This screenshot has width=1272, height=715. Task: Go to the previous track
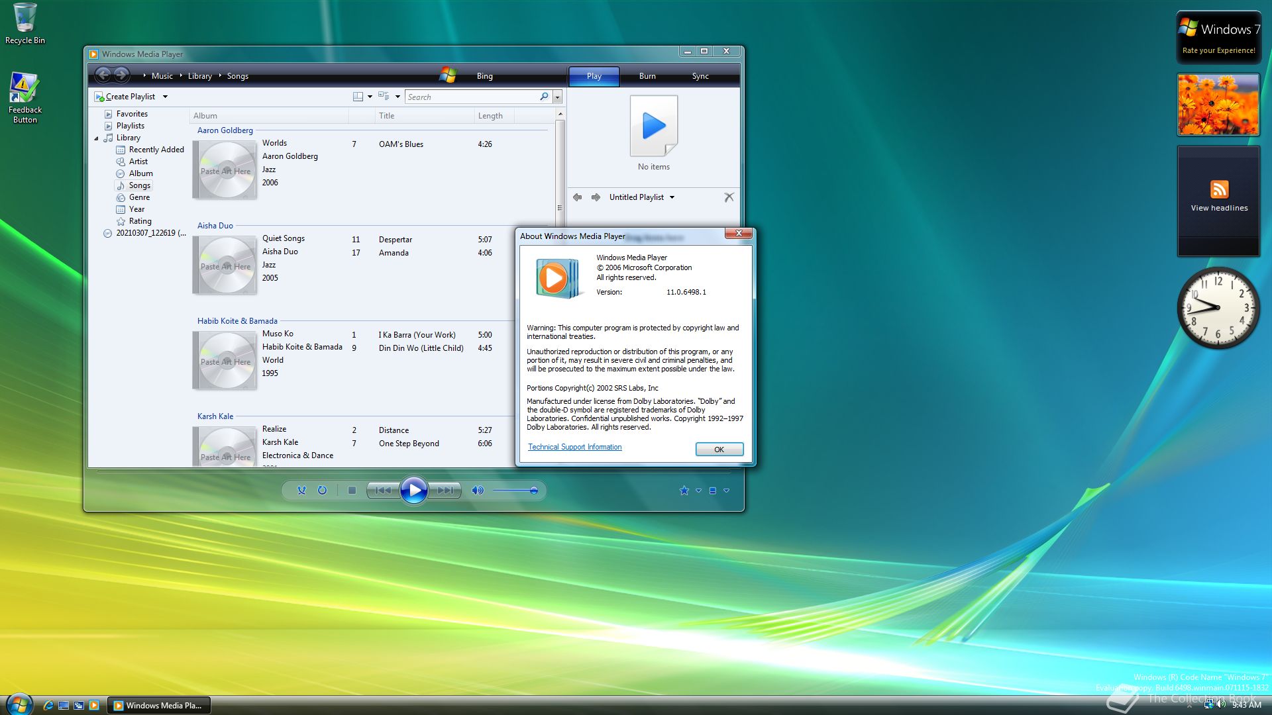tap(383, 491)
